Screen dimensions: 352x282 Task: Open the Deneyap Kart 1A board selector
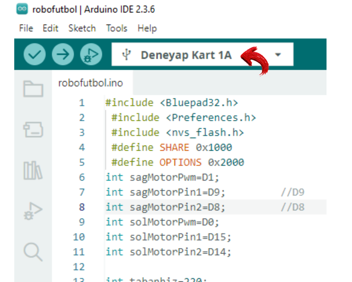186,55
